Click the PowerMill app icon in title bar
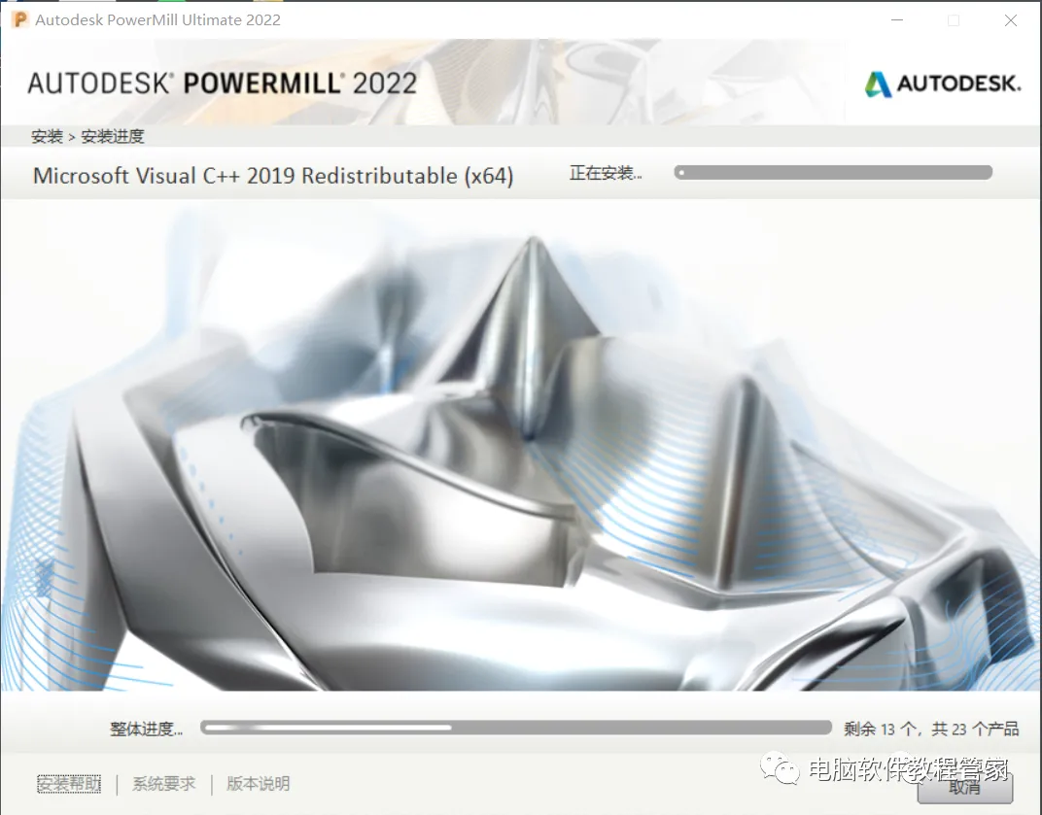The width and height of the screenshot is (1042, 815). tap(20, 20)
